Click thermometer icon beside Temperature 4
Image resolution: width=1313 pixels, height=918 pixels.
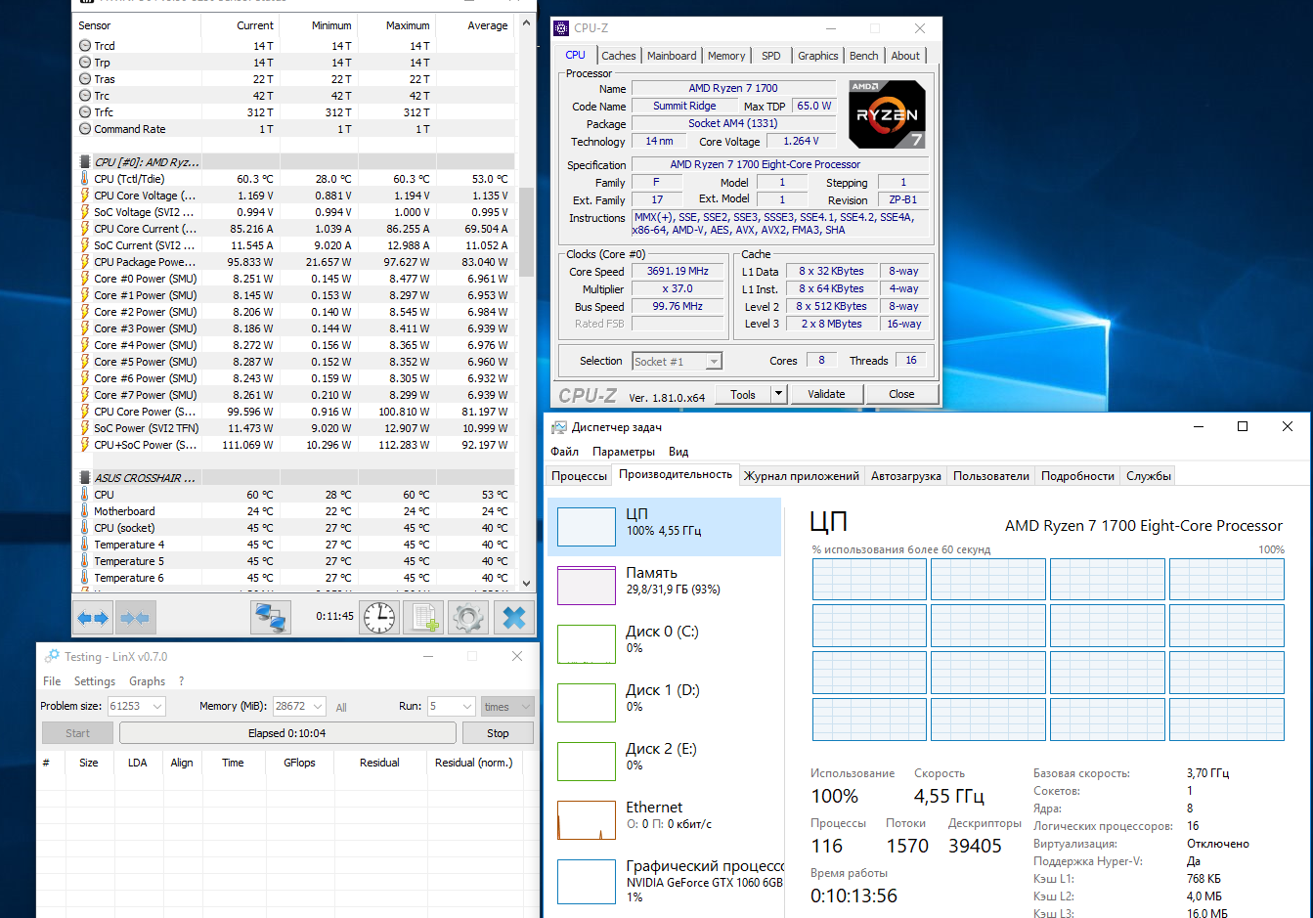click(x=85, y=545)
